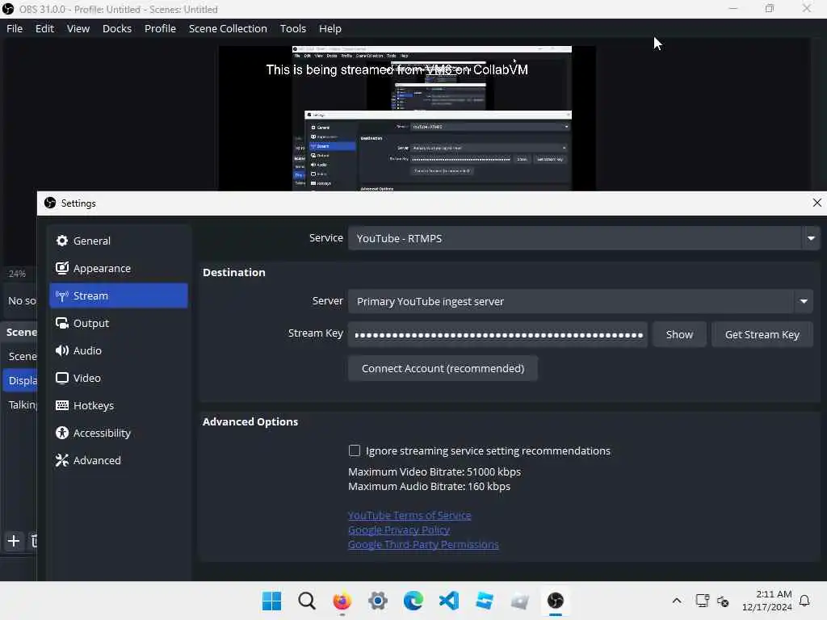The height and width of the screenshot is (620, 827).
Task: Click the Maximum Audio Bitrate: 160 kbps text
Action: click(429, 487)
